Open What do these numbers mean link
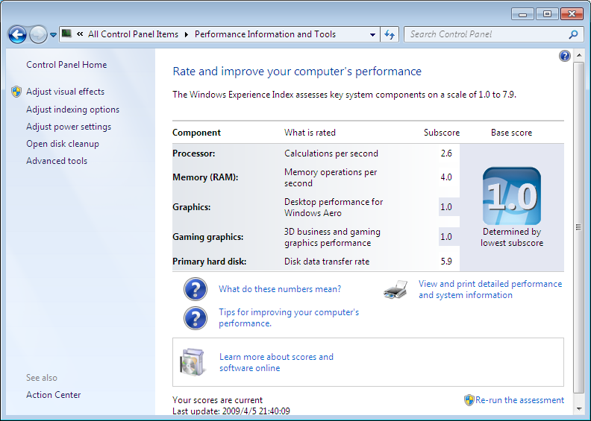Viewport: 591px width, 421px height. [280, 289]
